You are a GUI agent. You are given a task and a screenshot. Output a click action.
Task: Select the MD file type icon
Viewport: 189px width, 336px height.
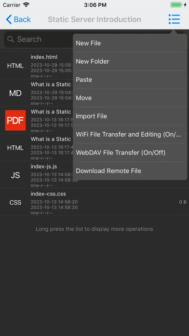tap(15, 93)
